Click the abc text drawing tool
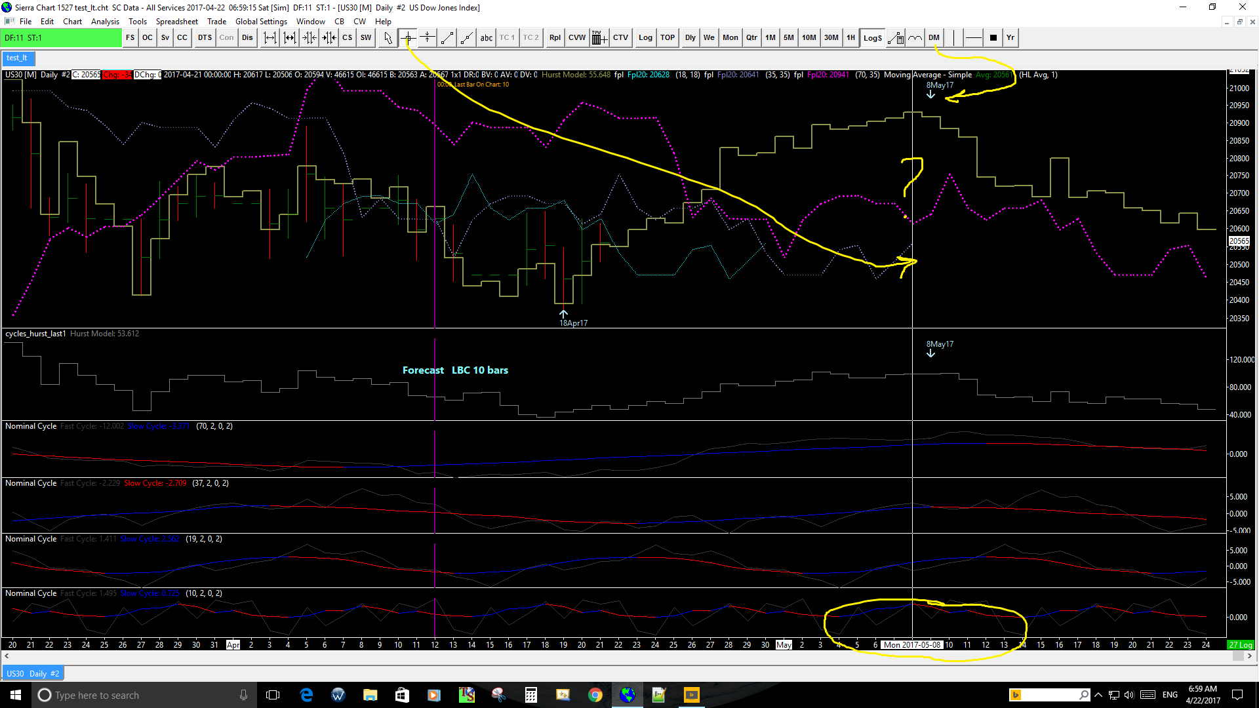This screenshot has height=708, width=1259. click(x=486, y=38)
